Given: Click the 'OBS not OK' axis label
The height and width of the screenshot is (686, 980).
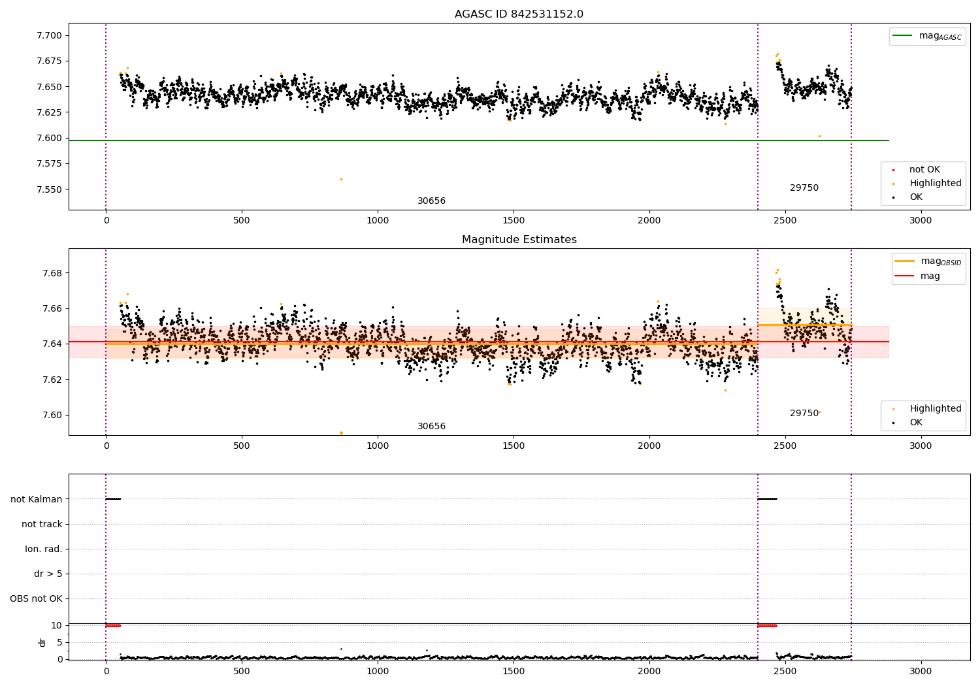Looking at the screenshot, I should coord(36,598).
